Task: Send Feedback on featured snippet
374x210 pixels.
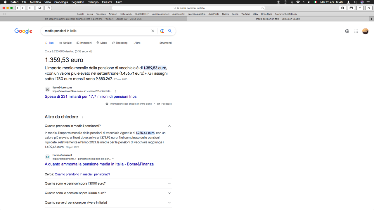Action: (165, 104)
